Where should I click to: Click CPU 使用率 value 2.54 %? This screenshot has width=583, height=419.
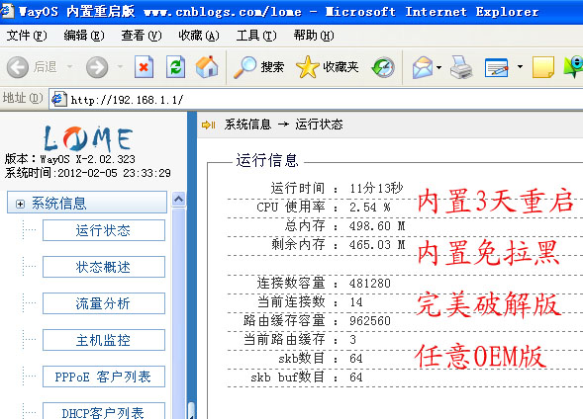[370, 208]
